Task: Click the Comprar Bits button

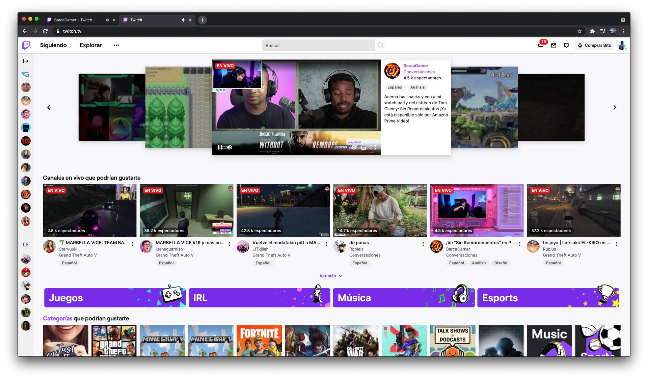Action: click(x=594, y=45)
